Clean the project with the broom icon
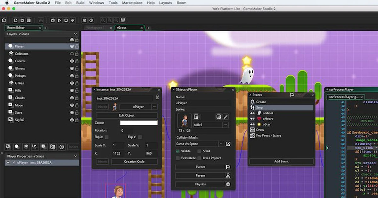 [x=72, y=20]
